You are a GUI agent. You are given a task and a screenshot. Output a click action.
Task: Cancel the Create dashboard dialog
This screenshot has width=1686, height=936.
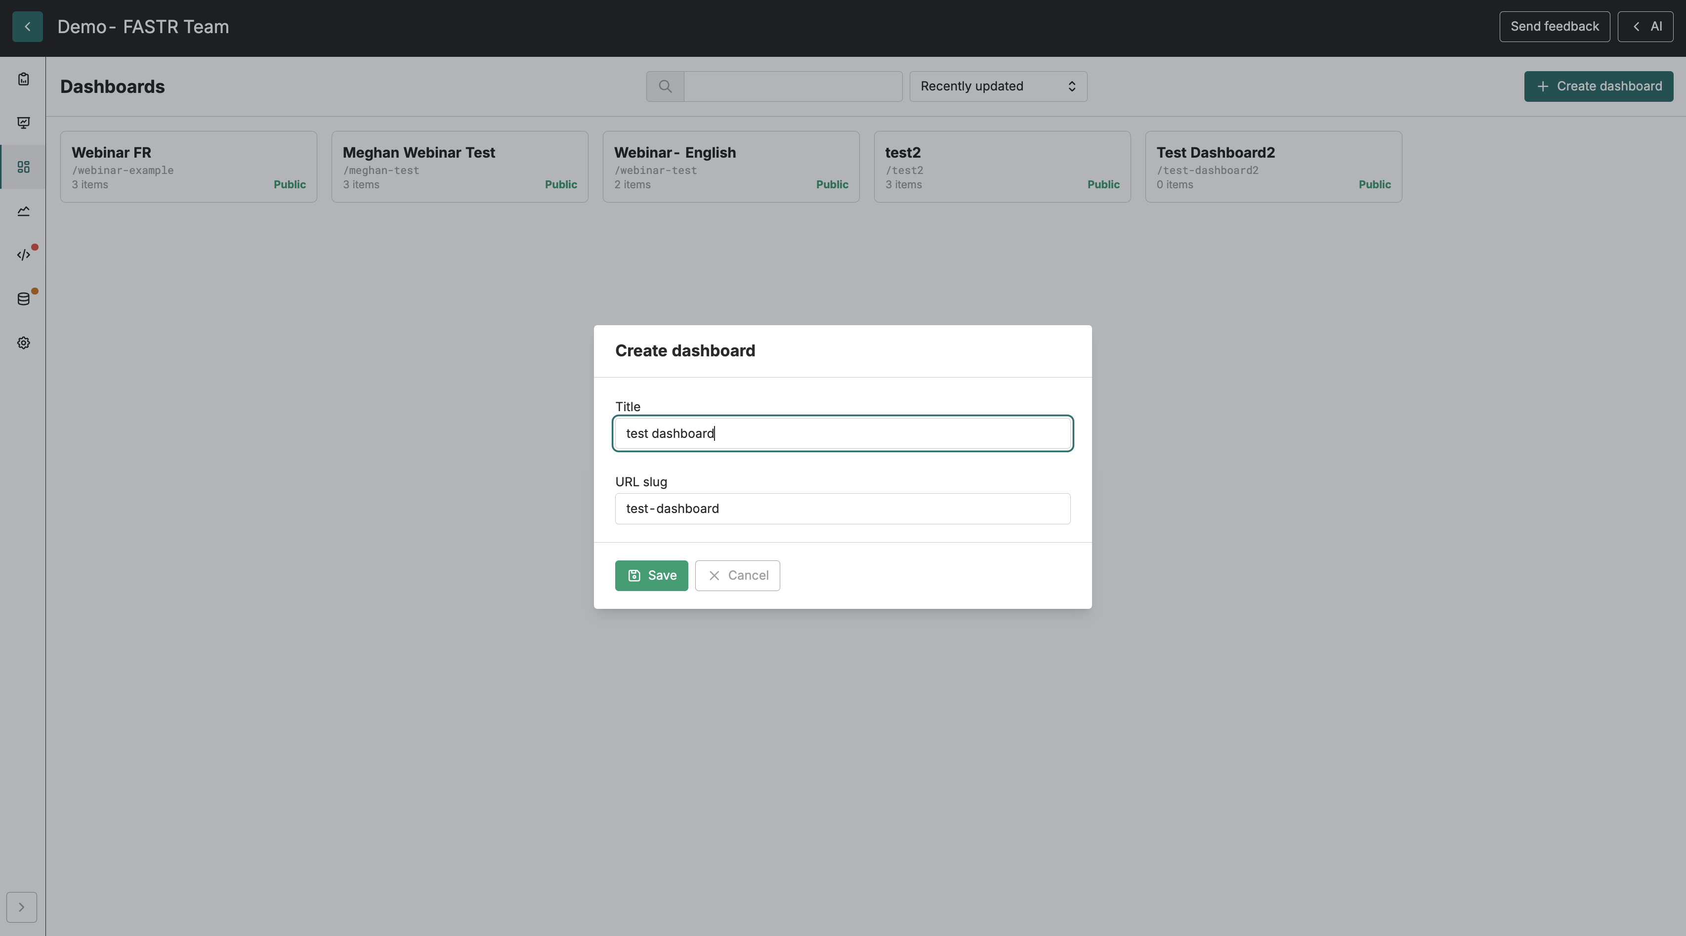737,575
